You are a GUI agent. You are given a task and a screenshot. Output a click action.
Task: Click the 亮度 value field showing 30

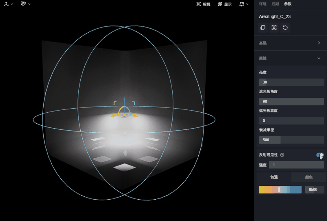point(291,82)
